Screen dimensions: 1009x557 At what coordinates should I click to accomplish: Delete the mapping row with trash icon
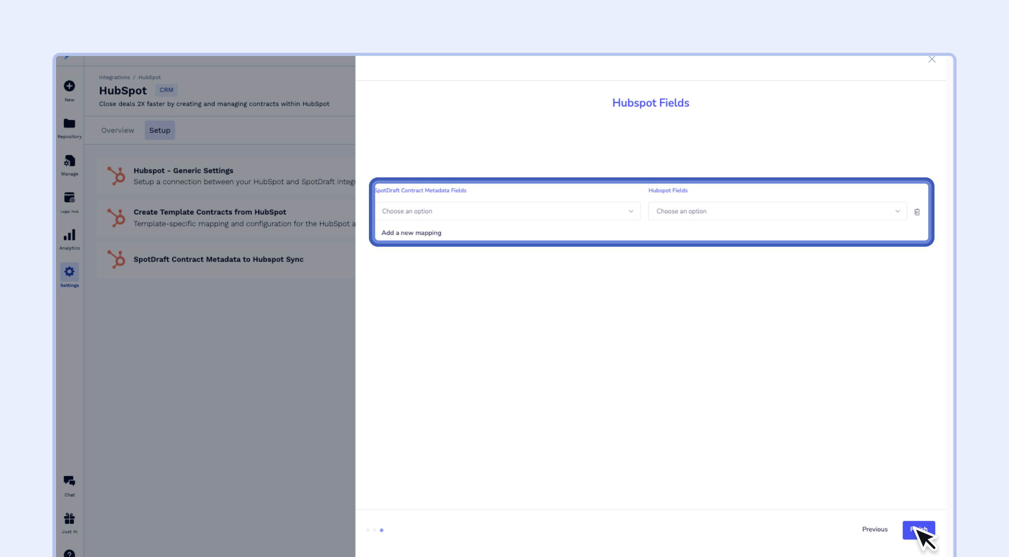pos(917,212)
